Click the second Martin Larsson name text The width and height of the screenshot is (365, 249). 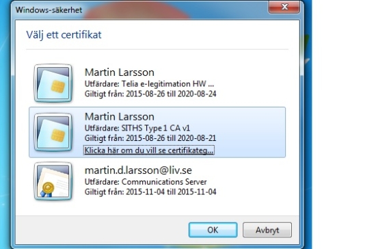point(120,117)
